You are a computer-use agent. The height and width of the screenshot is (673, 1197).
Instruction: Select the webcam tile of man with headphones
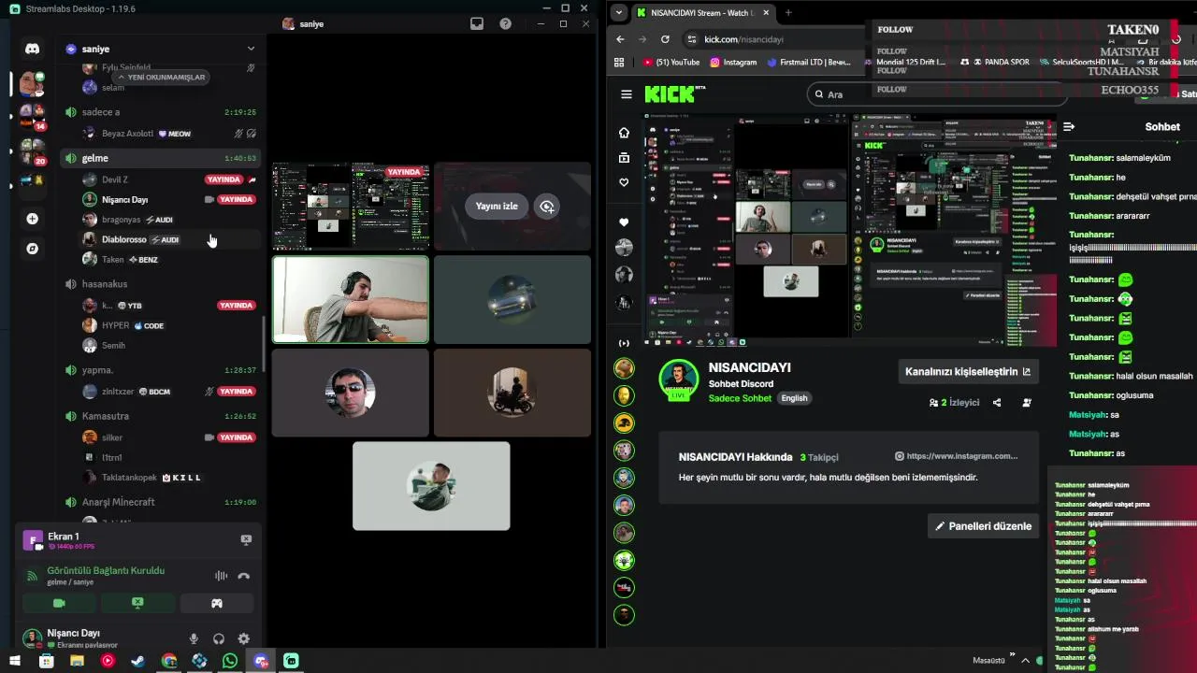pos(351,299)
